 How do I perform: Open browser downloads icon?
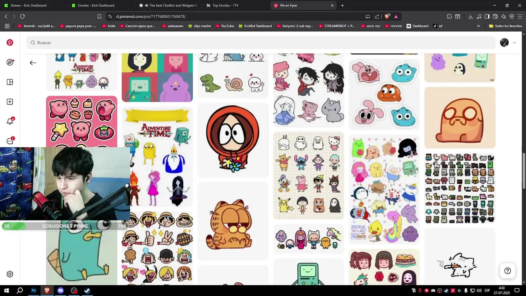point(471,16)
